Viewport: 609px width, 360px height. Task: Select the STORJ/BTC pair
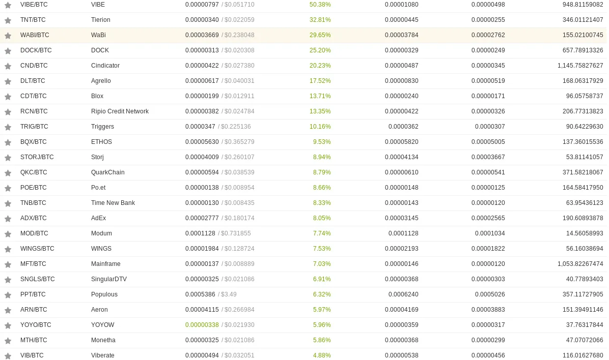click(37, 157)
